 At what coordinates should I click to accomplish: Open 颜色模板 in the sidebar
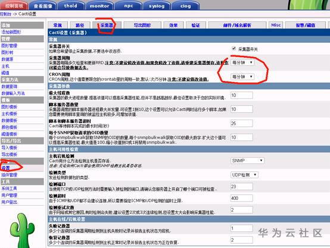10,127
